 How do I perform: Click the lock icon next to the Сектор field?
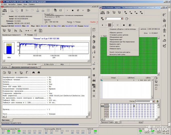158,101
